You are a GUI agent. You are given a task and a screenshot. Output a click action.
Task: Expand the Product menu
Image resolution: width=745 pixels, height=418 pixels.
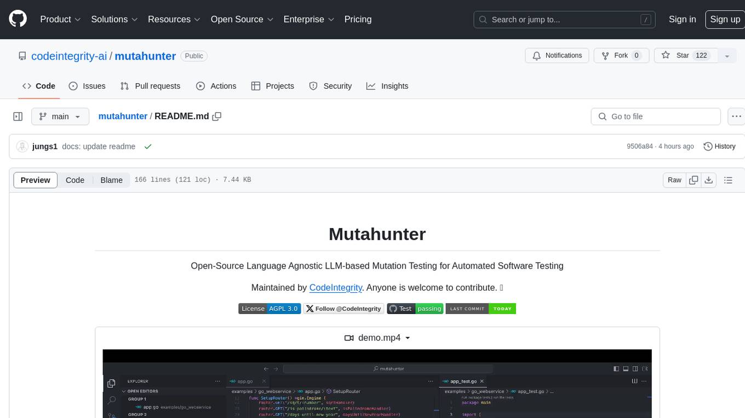point(60,19)
